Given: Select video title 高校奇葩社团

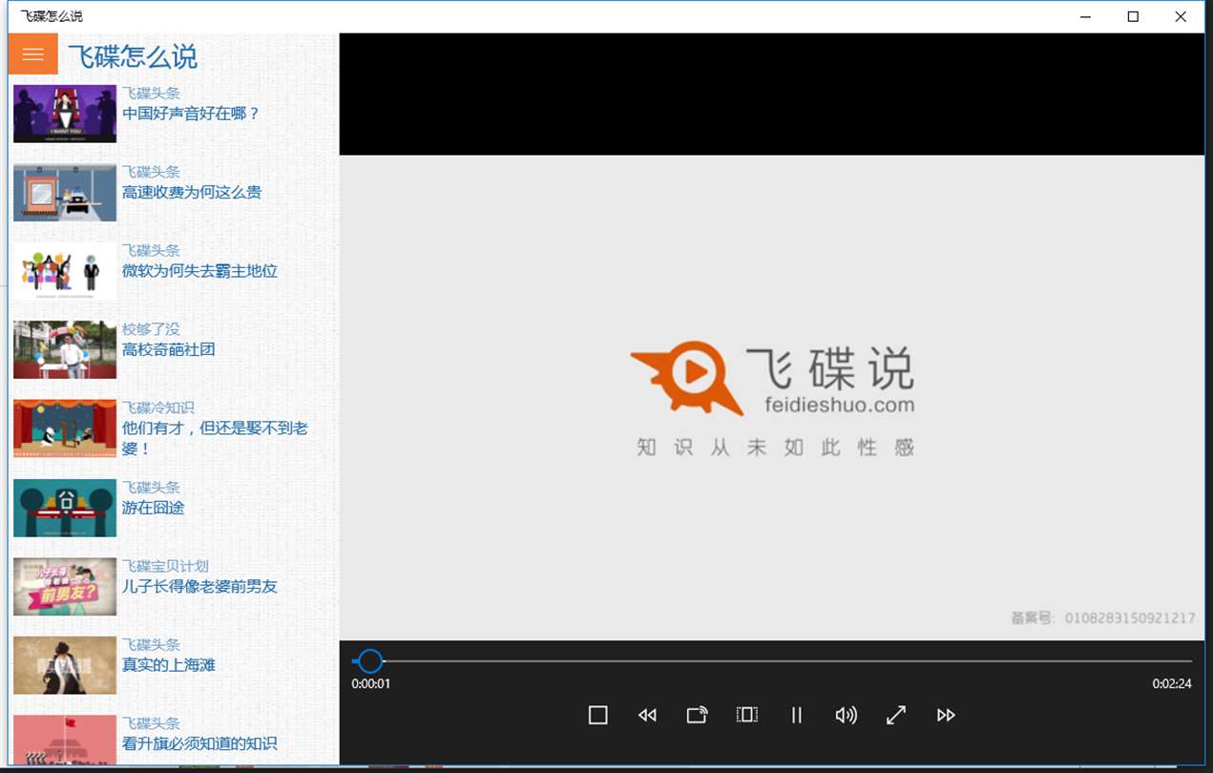Looking at the screenshot, I should pyautogui.click(x=169, y=349).
